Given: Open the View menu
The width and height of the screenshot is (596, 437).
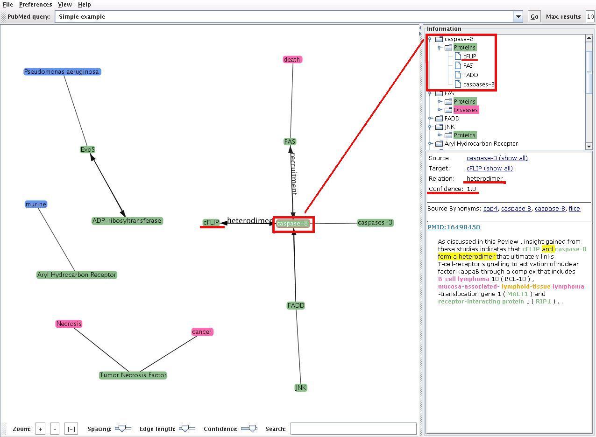Looking at the screenshot, I should pyautogui.click(x=64, y=5).
